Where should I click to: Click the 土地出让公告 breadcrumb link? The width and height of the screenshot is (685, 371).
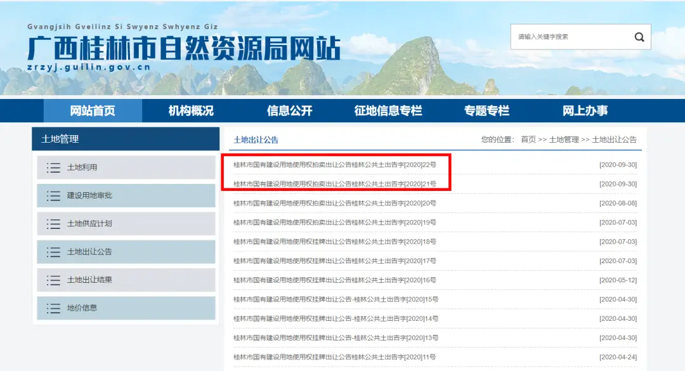(x=614, y=140)
